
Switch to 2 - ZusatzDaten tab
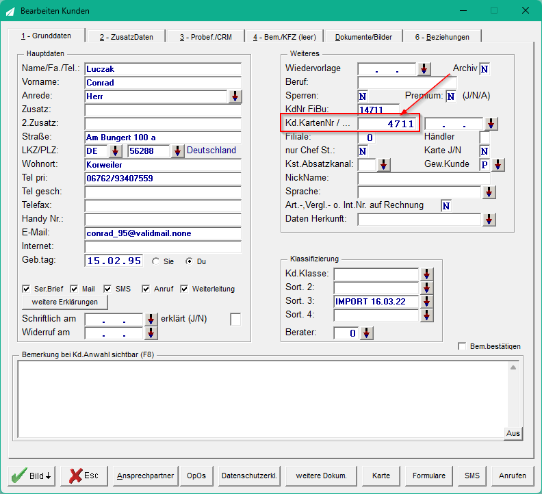[127, 37]
